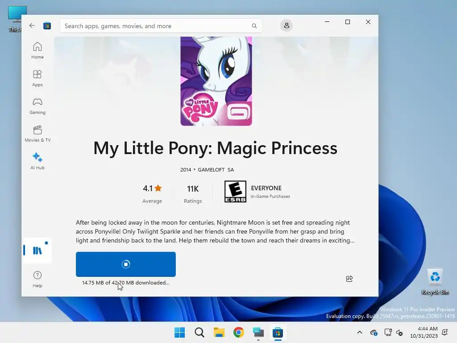Open AI Hub in sidebar

[37, 161]
